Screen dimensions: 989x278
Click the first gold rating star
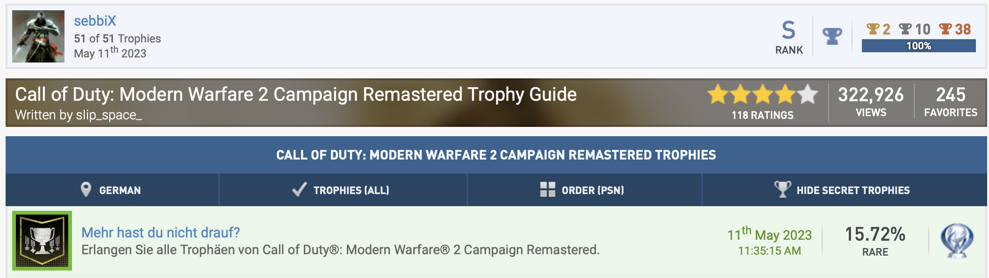coord(718,95)
